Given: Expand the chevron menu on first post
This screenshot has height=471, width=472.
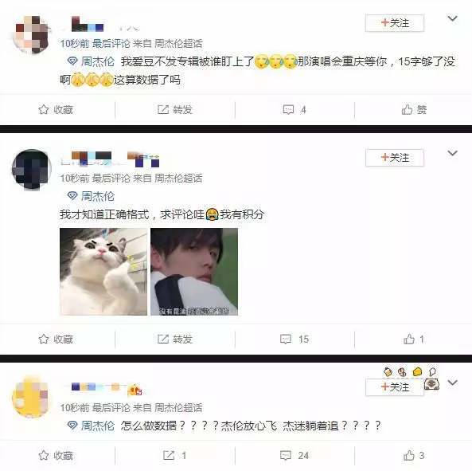Looking at the screenshot, I should [x=452, y=18].
